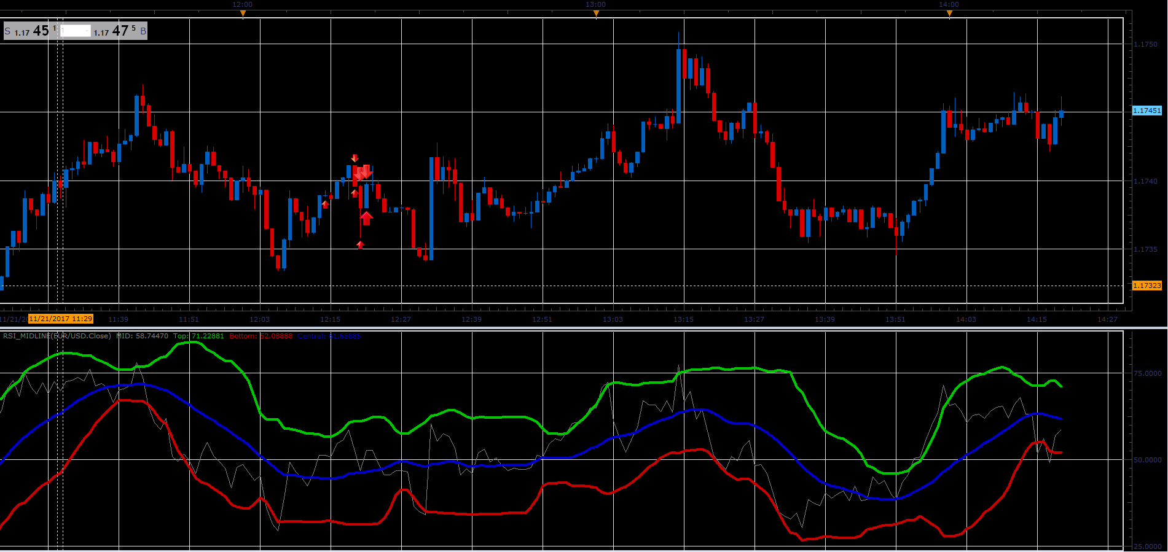Click the 50.0000 RSI axis label
The height and width of the screenshot is (552, 1168).
click(1147, 460)
